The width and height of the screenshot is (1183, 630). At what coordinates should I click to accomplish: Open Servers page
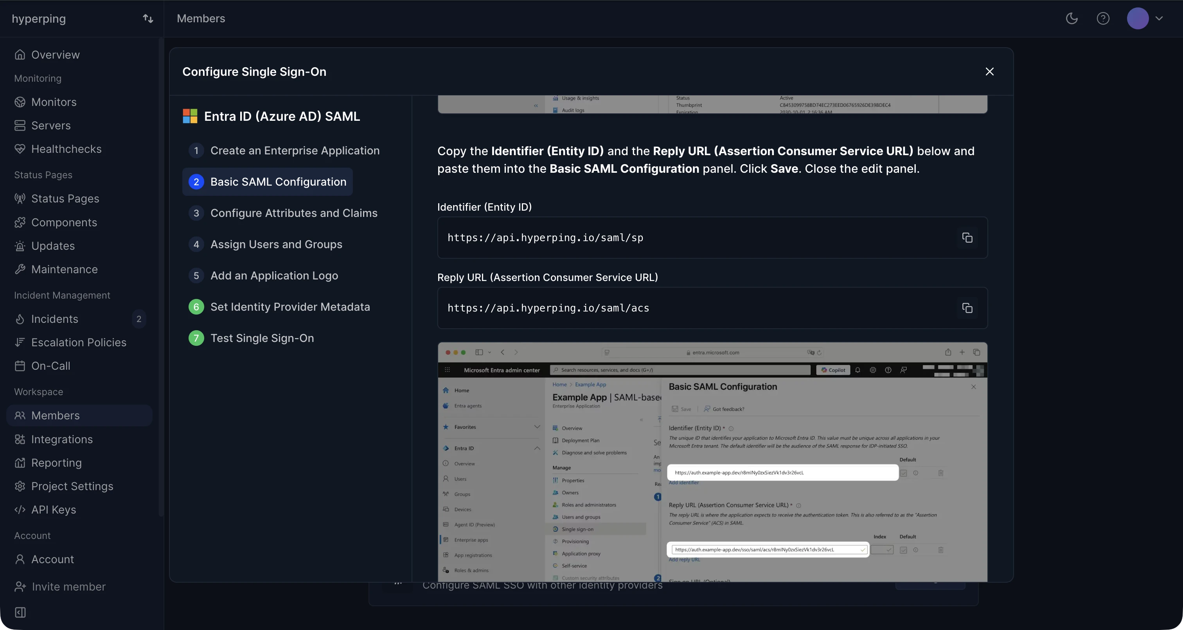pos(50,125)
